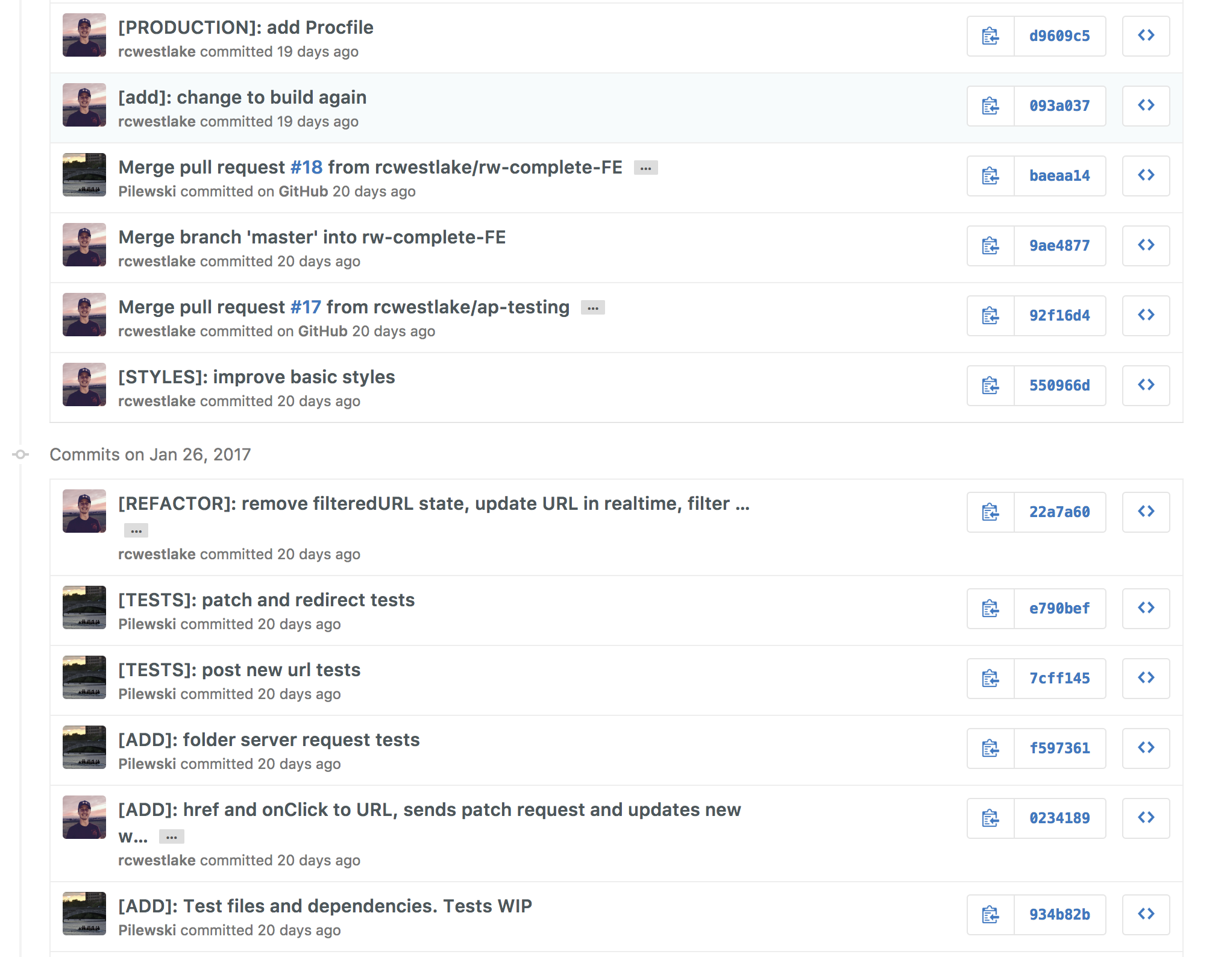The image size is (1227, 957).
Task: Expand description of merge pull request #17
Action: coord(592,308)
